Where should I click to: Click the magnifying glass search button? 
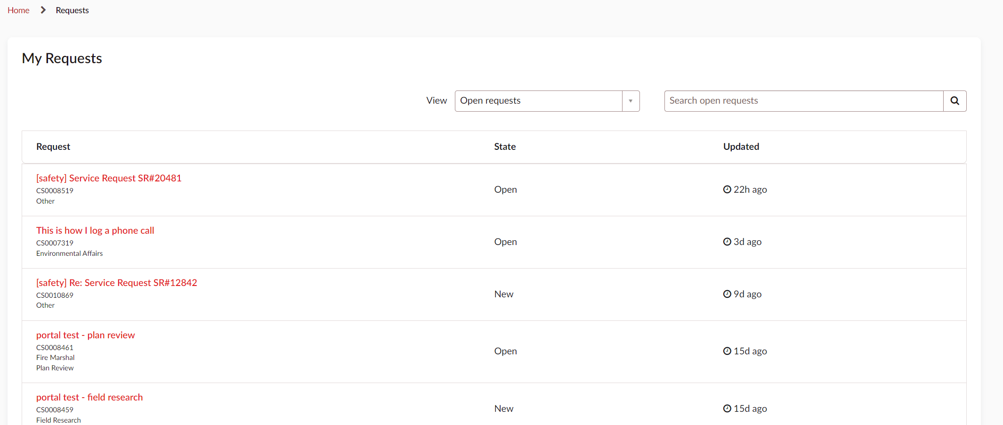pos(954,101)
